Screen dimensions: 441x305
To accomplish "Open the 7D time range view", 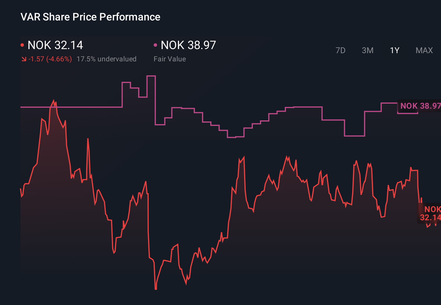I will coord(341,50).
